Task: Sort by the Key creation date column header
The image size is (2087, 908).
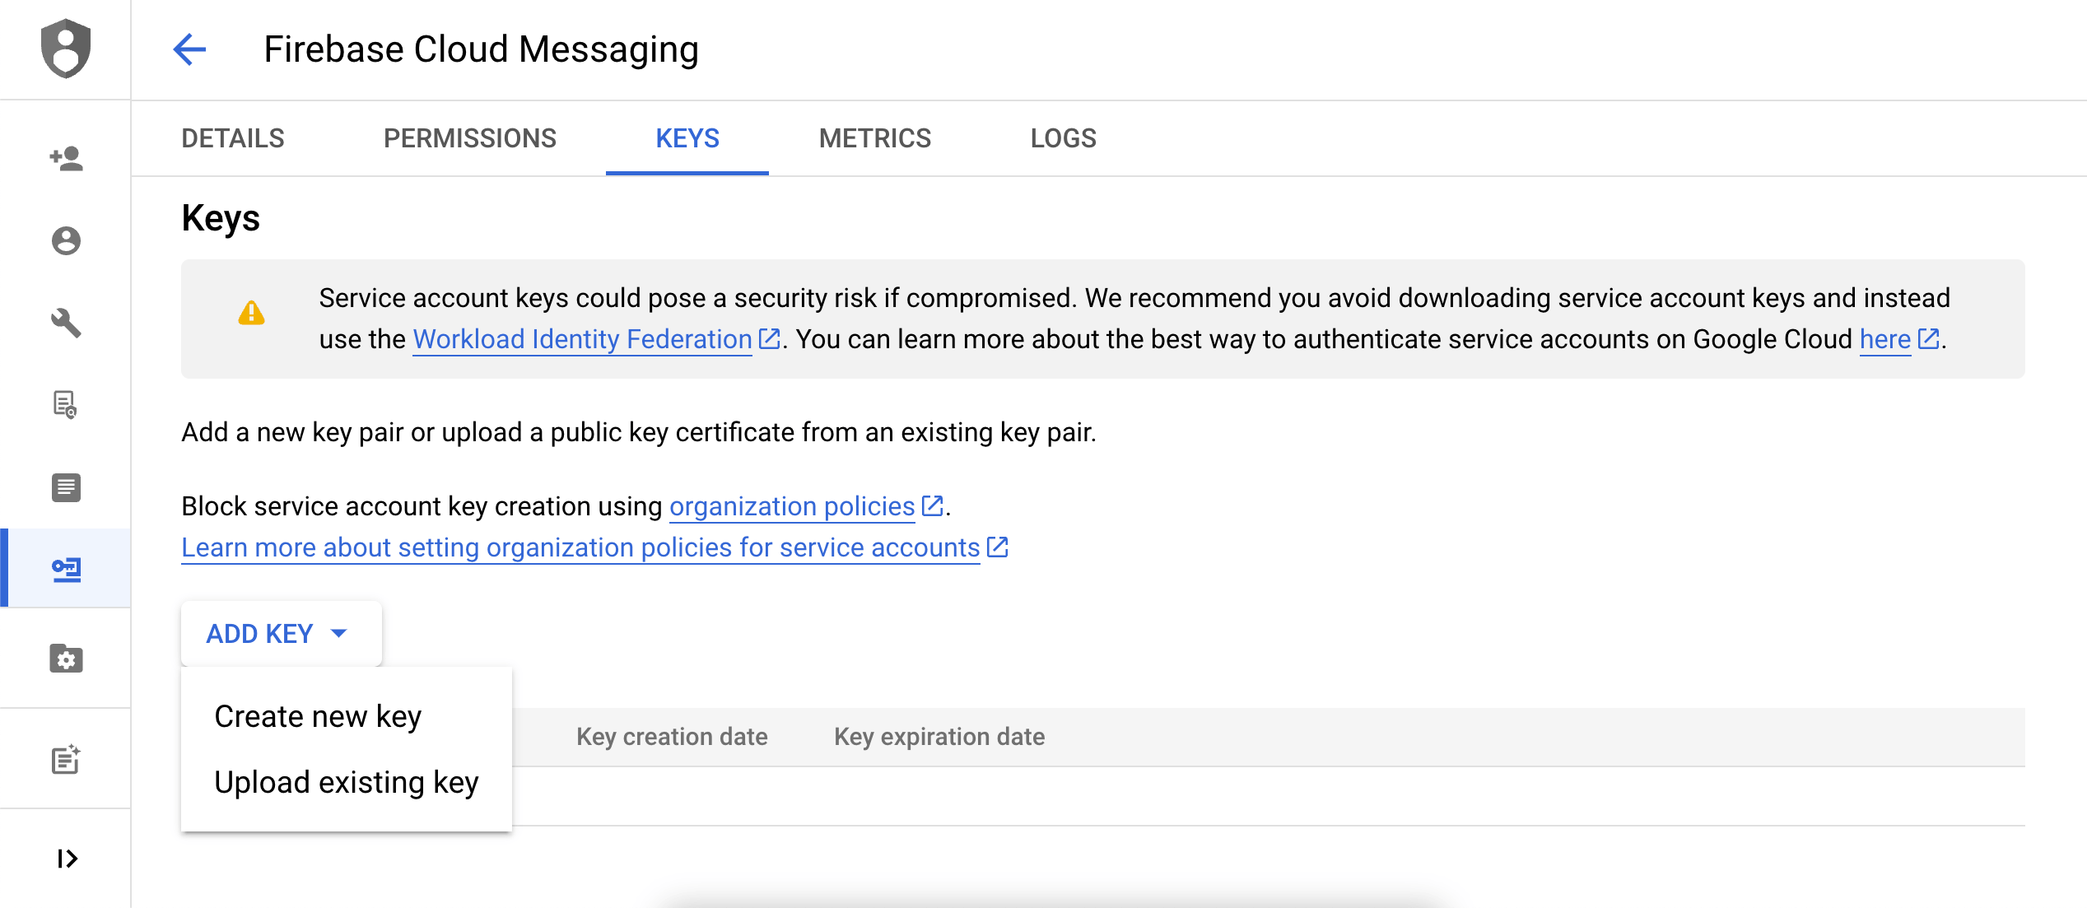Action: click(672, 737)
